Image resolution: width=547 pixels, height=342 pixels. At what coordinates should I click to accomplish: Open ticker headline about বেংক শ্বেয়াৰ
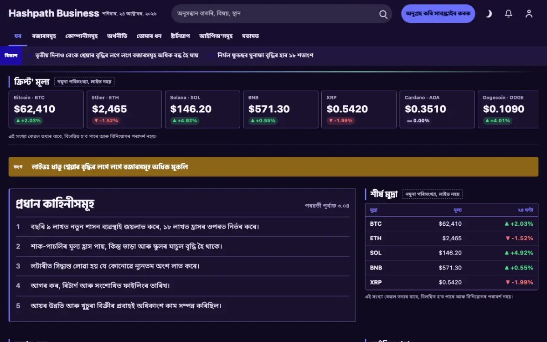[x=117, y=55]
